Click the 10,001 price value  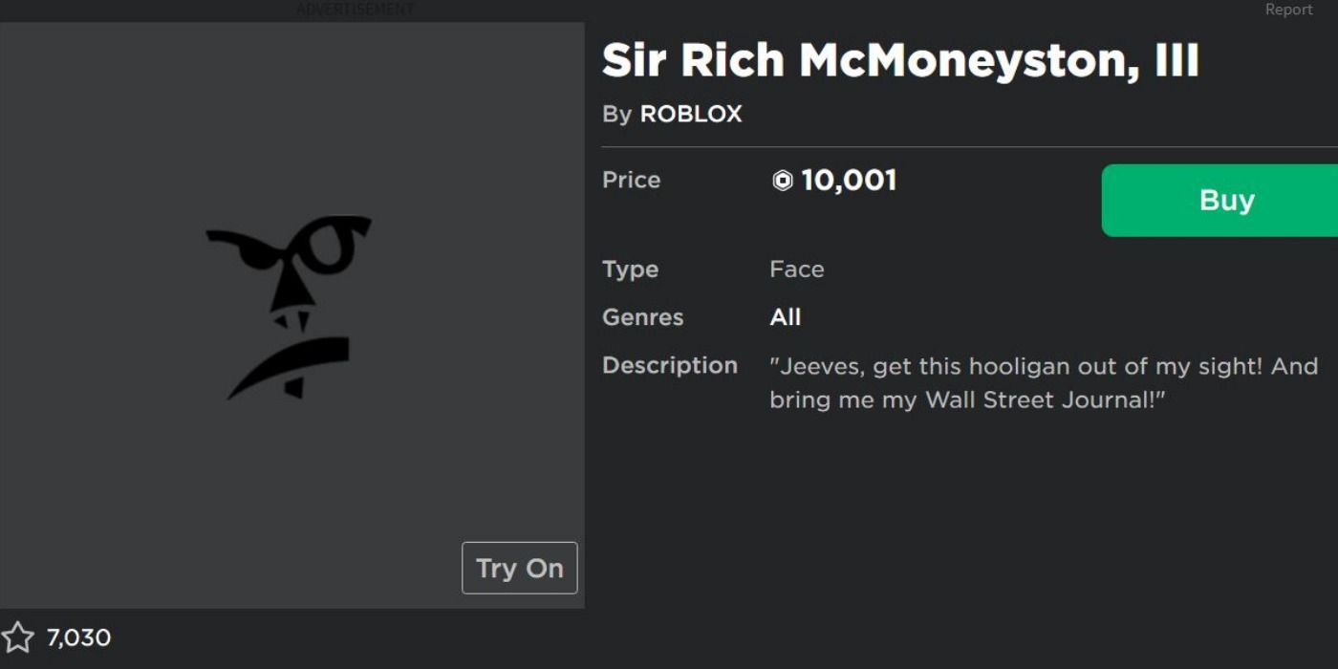click(x=849, y=181)
